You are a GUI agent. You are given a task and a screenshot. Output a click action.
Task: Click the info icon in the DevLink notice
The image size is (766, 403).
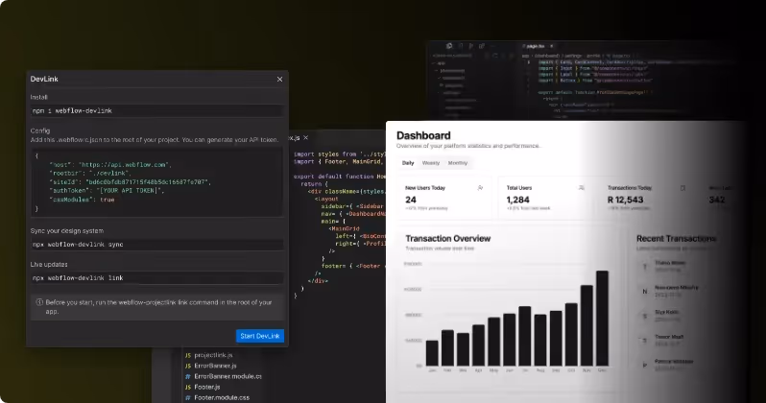pyautogui.click(x=39, y=302)
